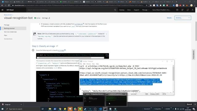Reload the IBM Cloud page

[x=9, y=6]
